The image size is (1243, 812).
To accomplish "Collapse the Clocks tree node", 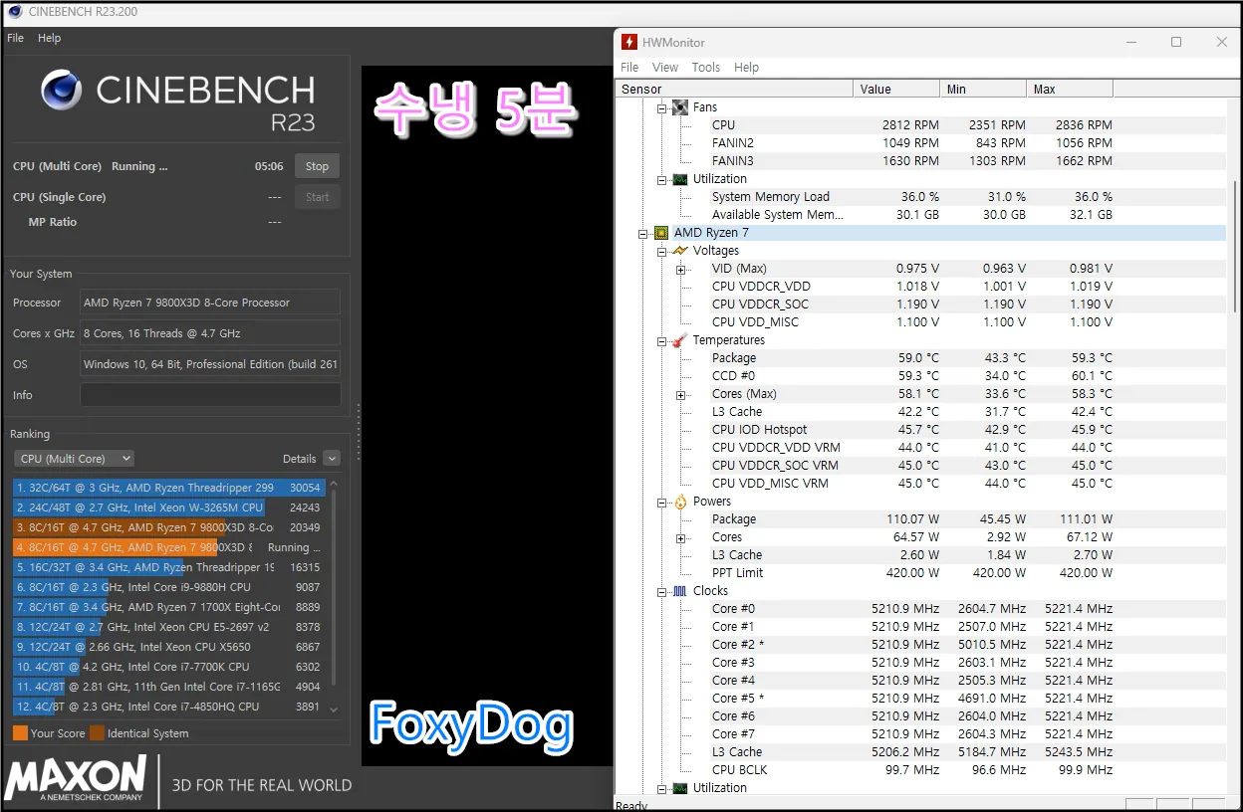I will coord(662,591).
